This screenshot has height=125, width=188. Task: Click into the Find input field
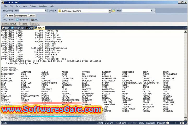pos(32,11)
